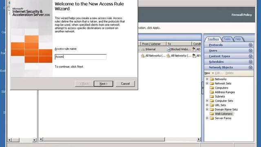This screenshot has width=261, height=147.
Task: Open the New dropdown in Network Objects
Action: [209, 73]
